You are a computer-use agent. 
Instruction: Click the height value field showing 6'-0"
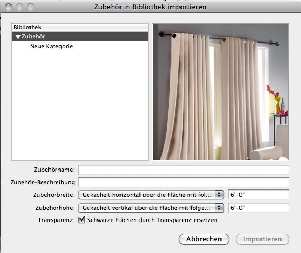point(259,208)
